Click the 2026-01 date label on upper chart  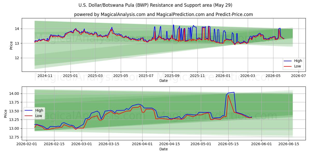pyautogui.click(x=223, y=76)
